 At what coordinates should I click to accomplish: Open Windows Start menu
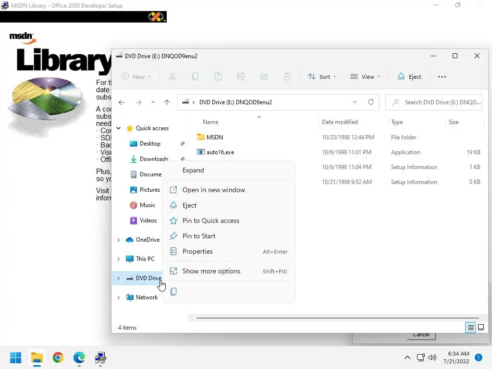(16, 357)
